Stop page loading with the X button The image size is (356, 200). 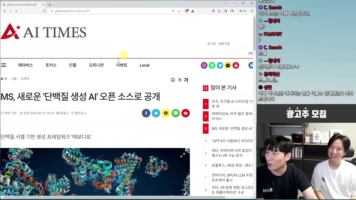(16, 11)
